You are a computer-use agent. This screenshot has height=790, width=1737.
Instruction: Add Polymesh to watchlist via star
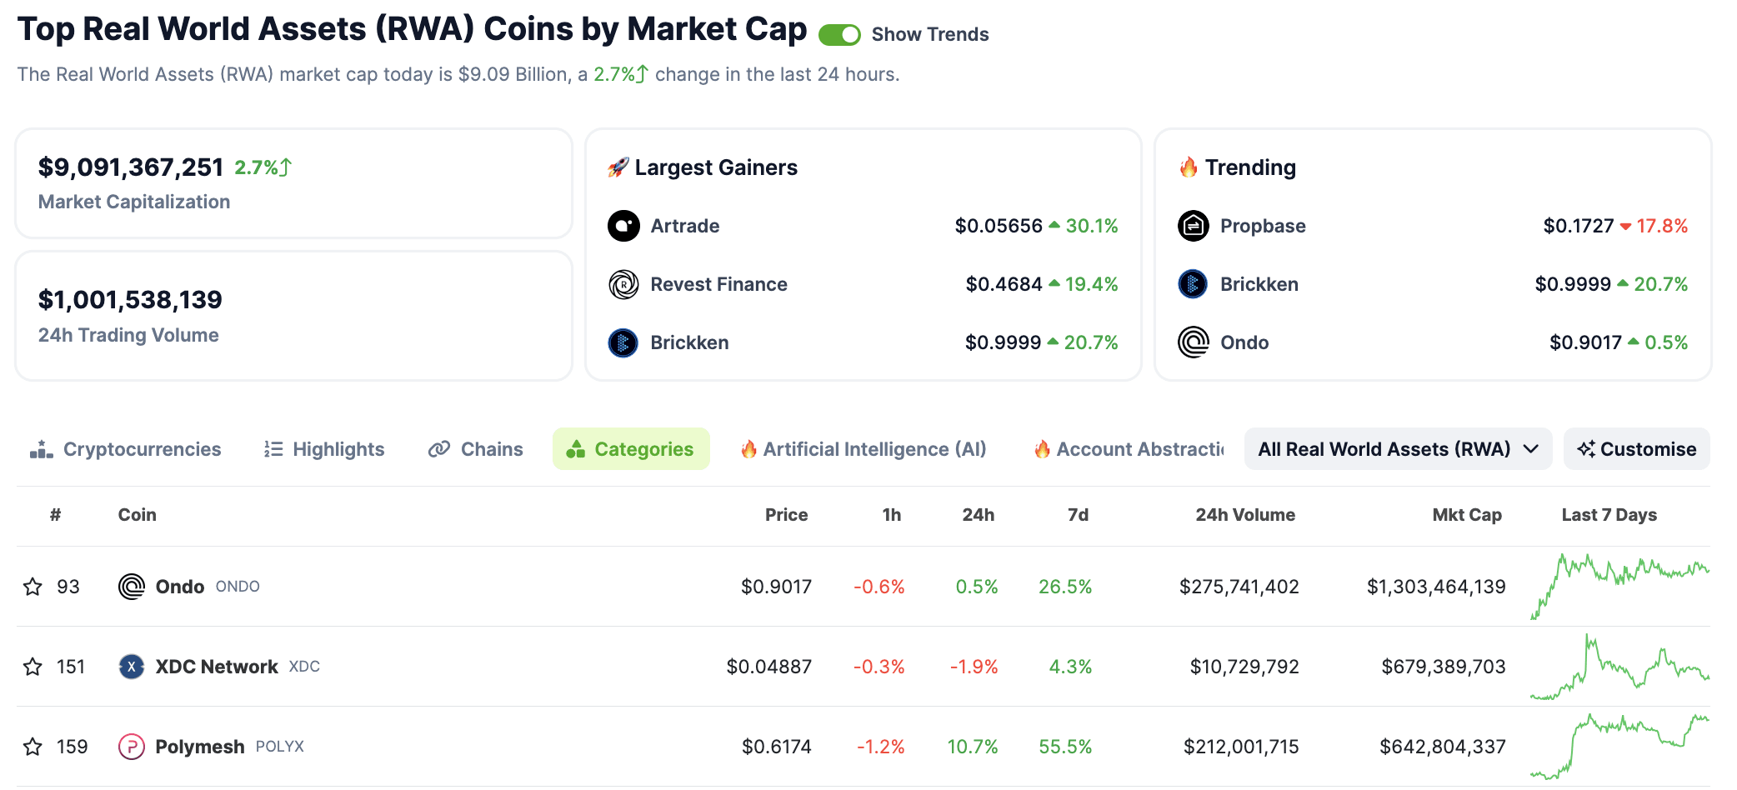coord(33,746)
